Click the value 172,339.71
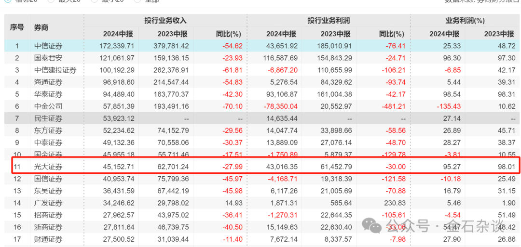 pyautogui.click(x=117, y=46)
